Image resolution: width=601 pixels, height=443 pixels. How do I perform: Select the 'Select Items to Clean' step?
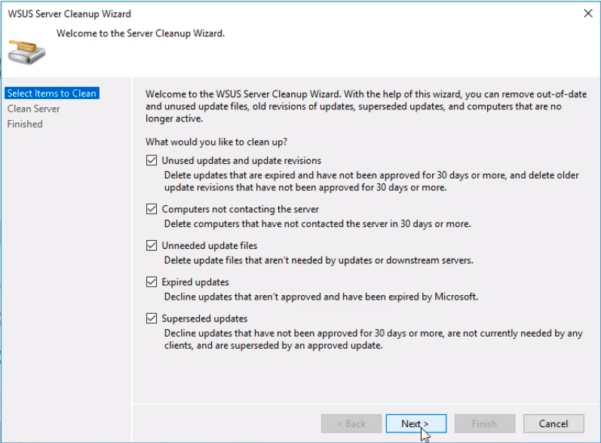point(52,94)
